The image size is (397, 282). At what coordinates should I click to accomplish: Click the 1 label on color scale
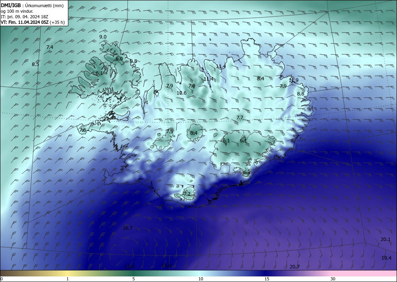67,279
